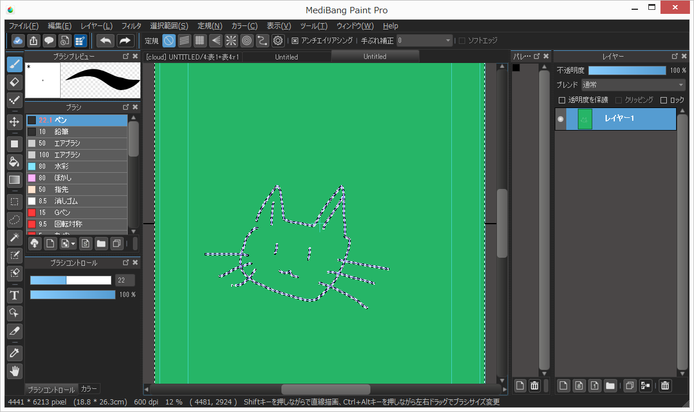The height and width of the screenshot is (412, 694).
Task: Open the 編集 menu
Action: point(60,26)
